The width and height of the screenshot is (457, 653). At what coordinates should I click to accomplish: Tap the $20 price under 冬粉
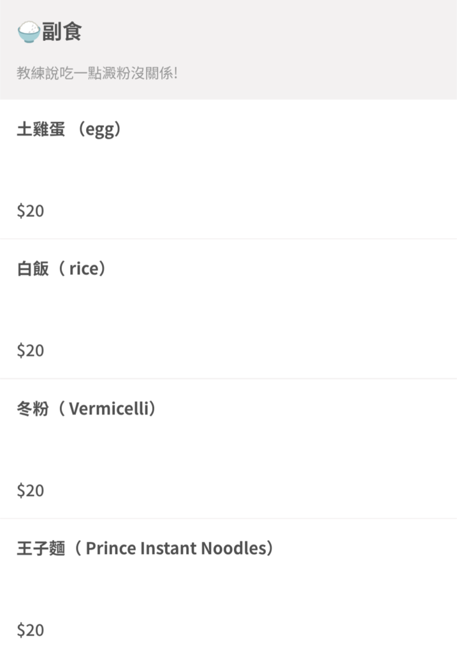point(31,490)
